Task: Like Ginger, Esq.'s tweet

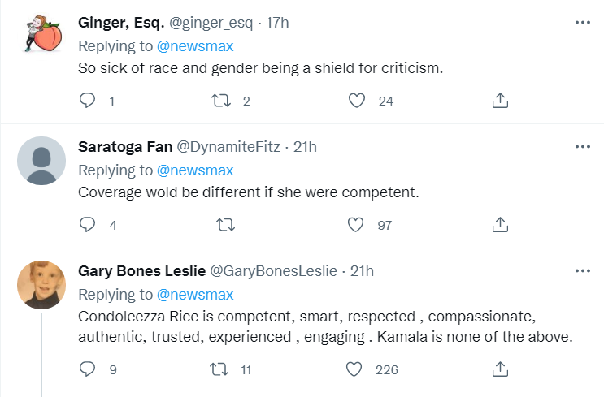Action: point(355,101)
